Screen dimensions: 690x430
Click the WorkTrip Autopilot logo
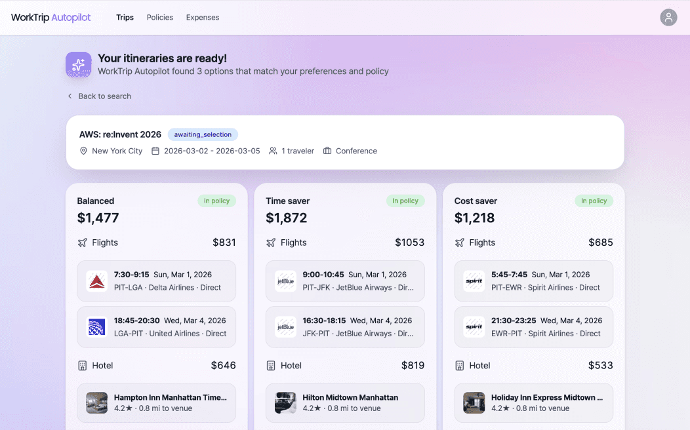click(51, 18)
